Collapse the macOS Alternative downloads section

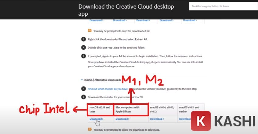click(82, 80)
